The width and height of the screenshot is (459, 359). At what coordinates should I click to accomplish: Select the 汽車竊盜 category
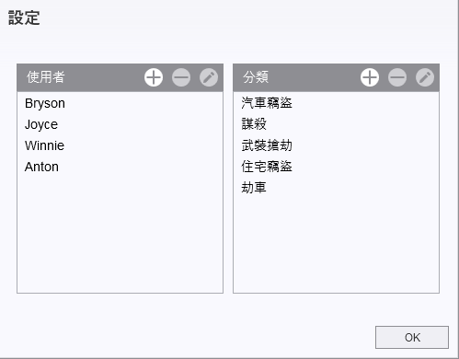pyautogui.click(x=336, y=103)
